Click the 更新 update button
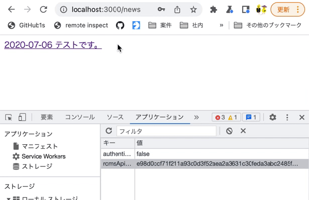Screen dimensions: 309x200 coord(283,9)
